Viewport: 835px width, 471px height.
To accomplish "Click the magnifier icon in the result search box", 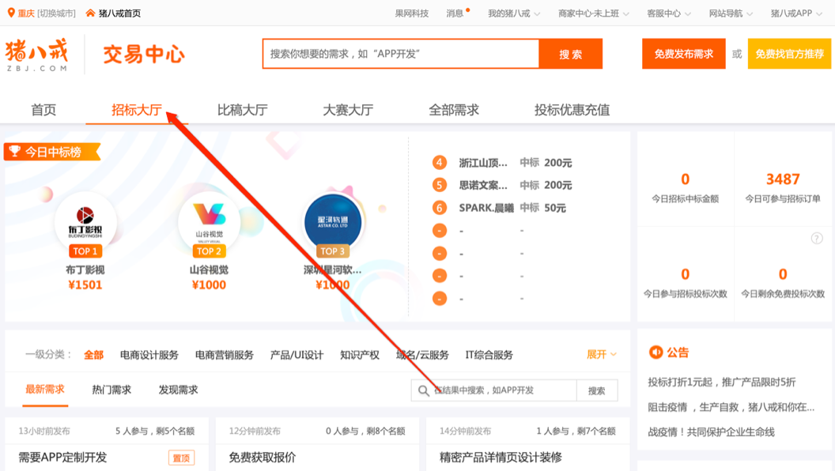I will (x=423, y=390).
